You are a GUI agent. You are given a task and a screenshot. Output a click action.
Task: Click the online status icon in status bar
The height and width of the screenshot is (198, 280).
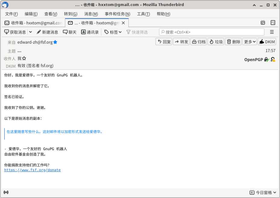point(6,192)
